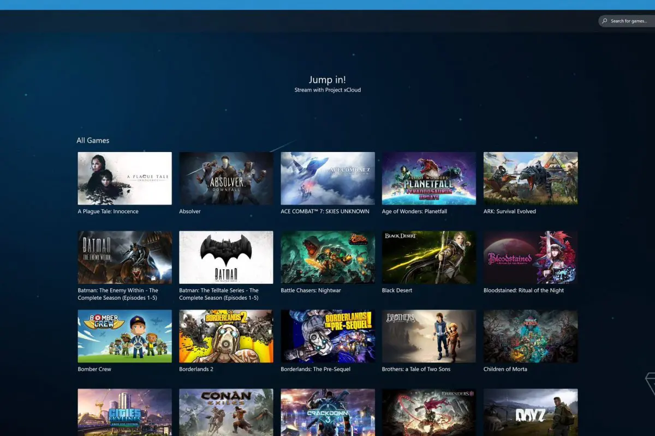Viewport: 655px width, 436px height.
Task: Open the Conan Exiles thumbnail
Action: pos(226,412)
